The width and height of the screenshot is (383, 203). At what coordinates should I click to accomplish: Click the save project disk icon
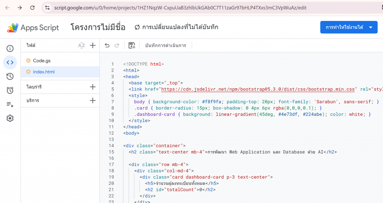tap(132, 45)
